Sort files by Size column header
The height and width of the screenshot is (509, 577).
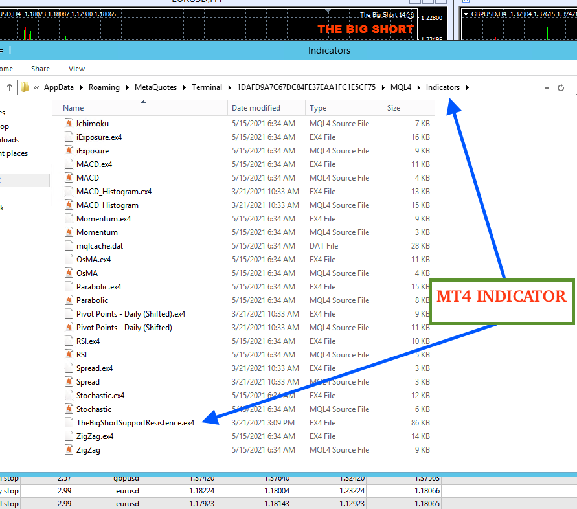[x=409, y=108]
